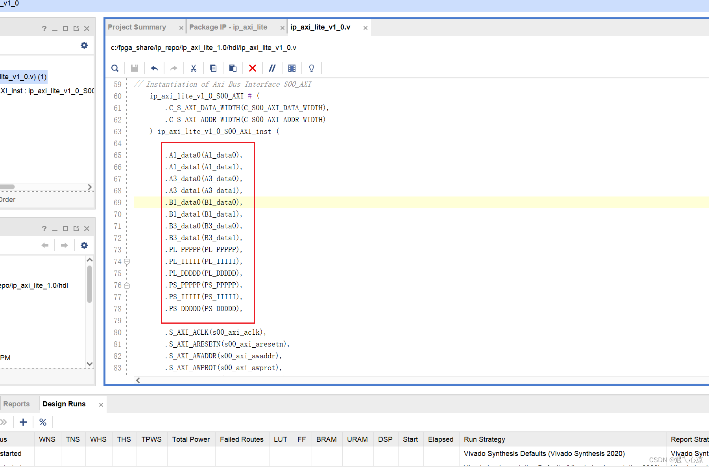
Task: Click the file path above editor
Action: [x=203, y=48]
